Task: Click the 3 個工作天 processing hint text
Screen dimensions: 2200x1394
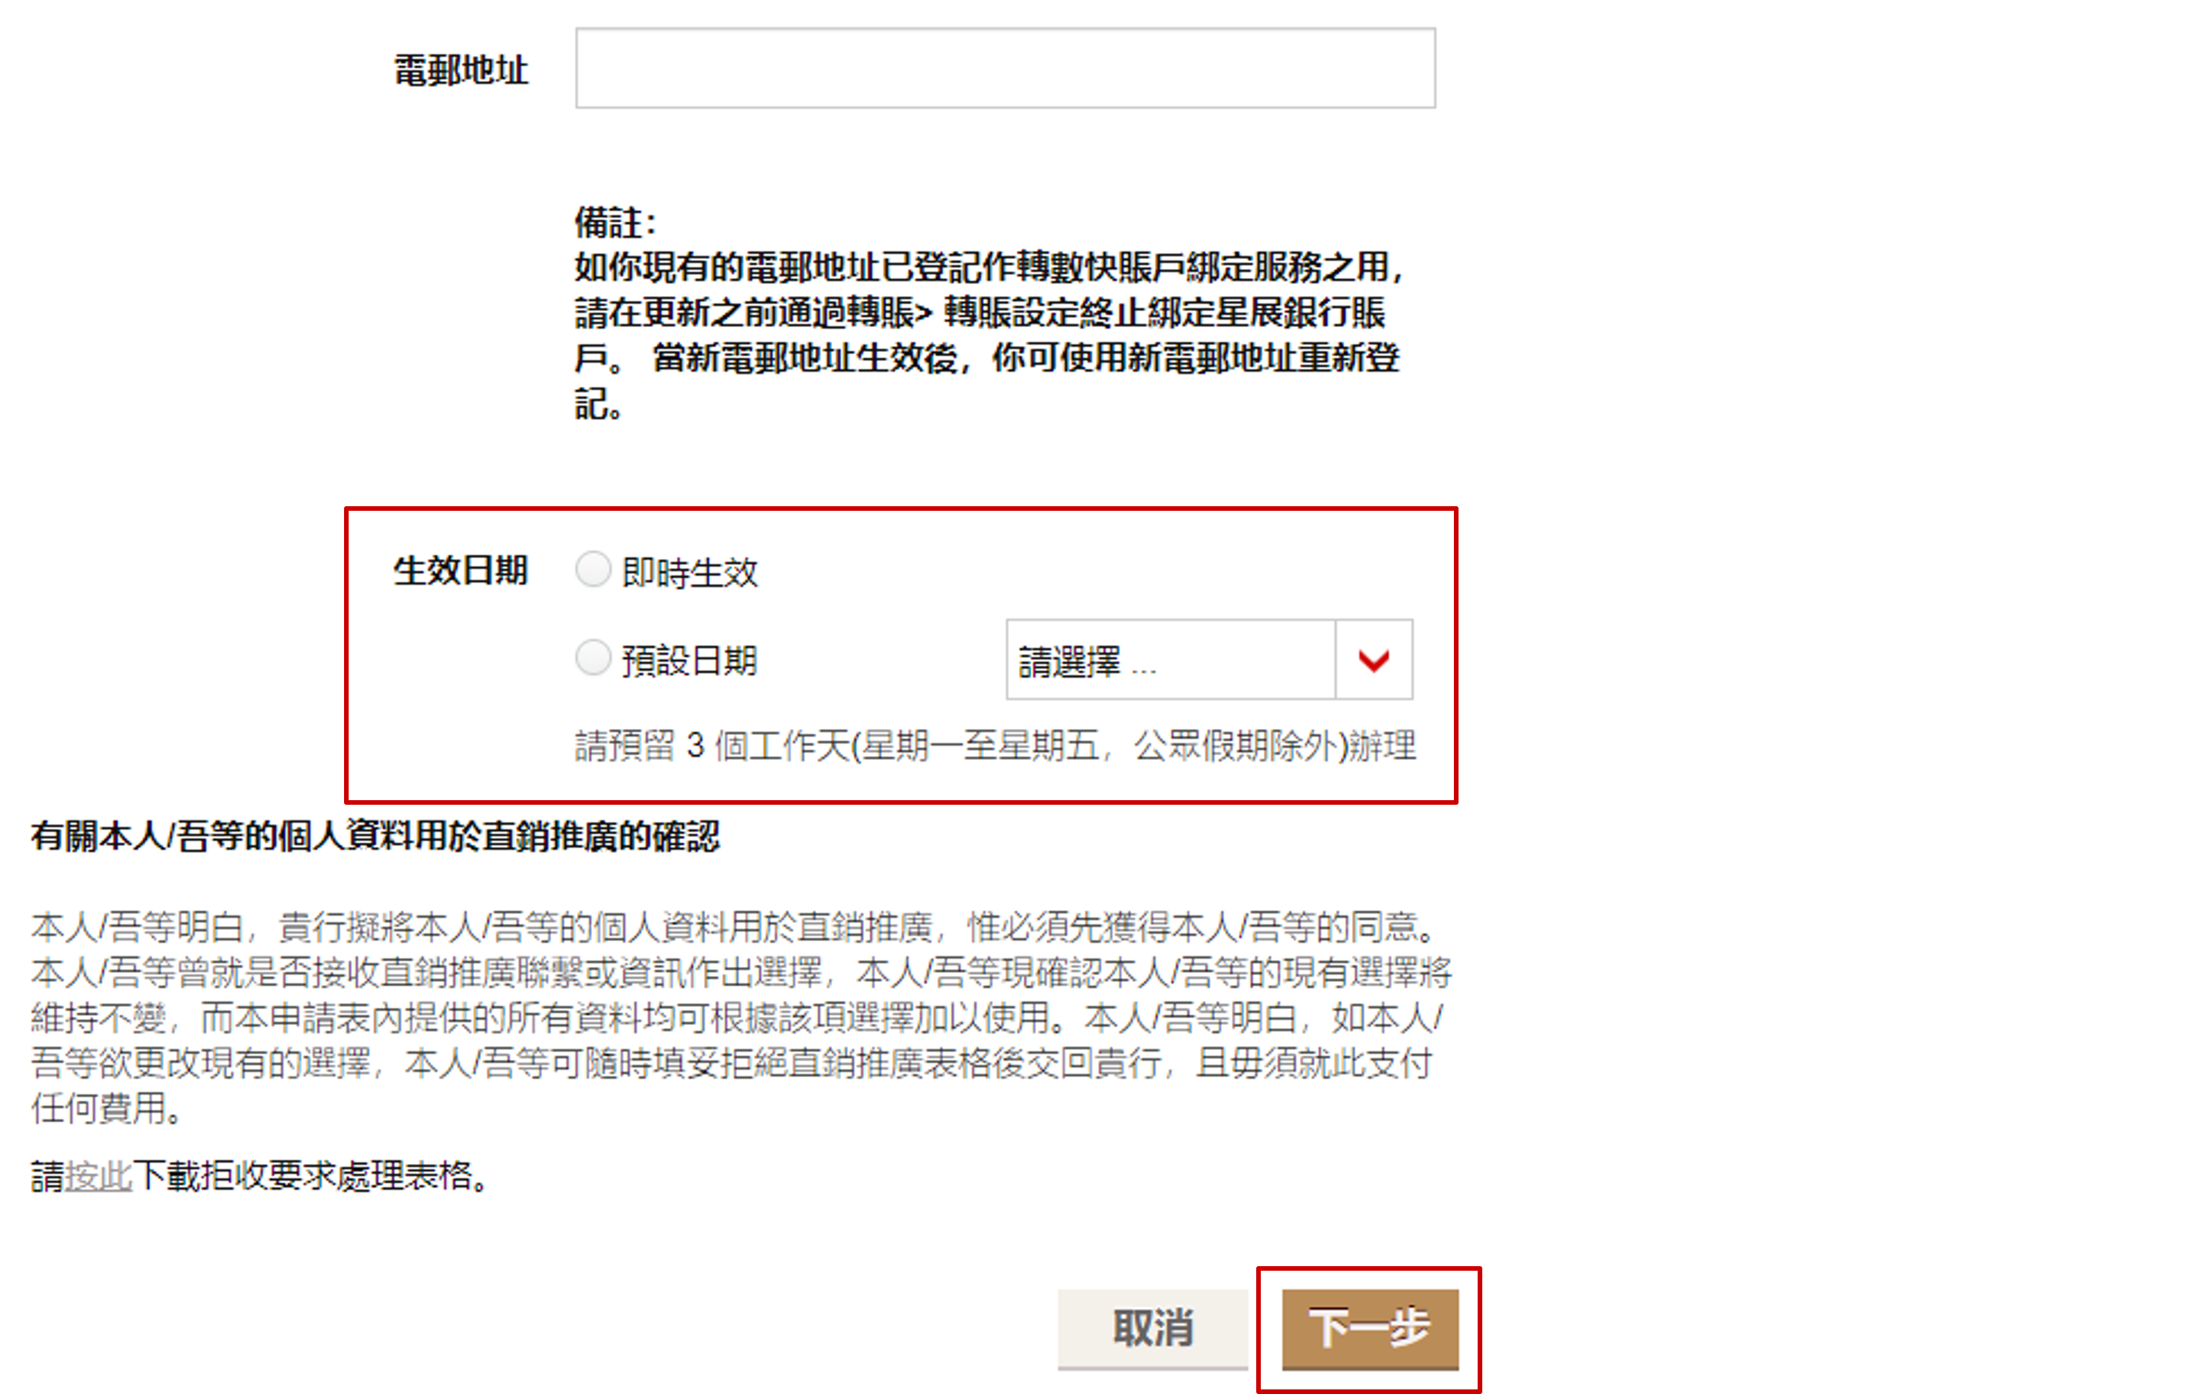Action: click(996, 745)
